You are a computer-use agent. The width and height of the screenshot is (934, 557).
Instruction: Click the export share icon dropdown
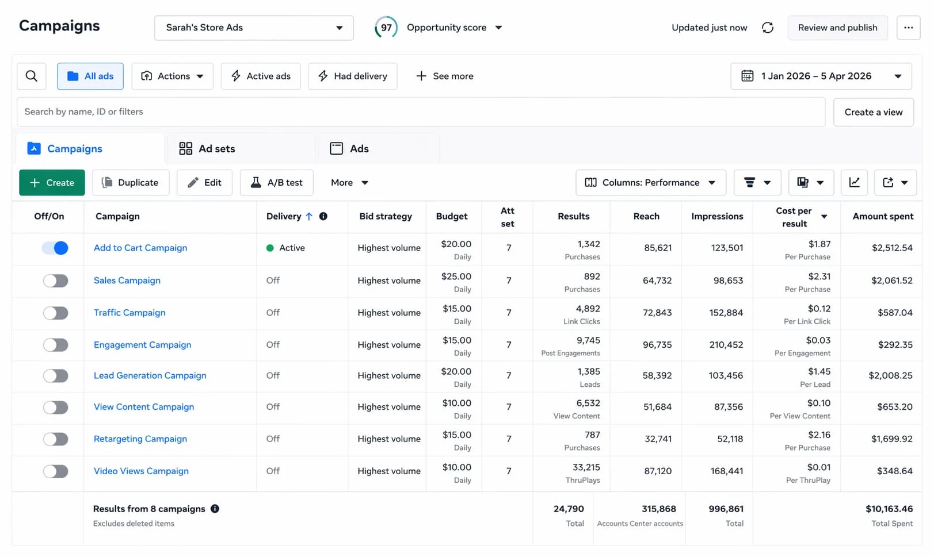point(895,182)
